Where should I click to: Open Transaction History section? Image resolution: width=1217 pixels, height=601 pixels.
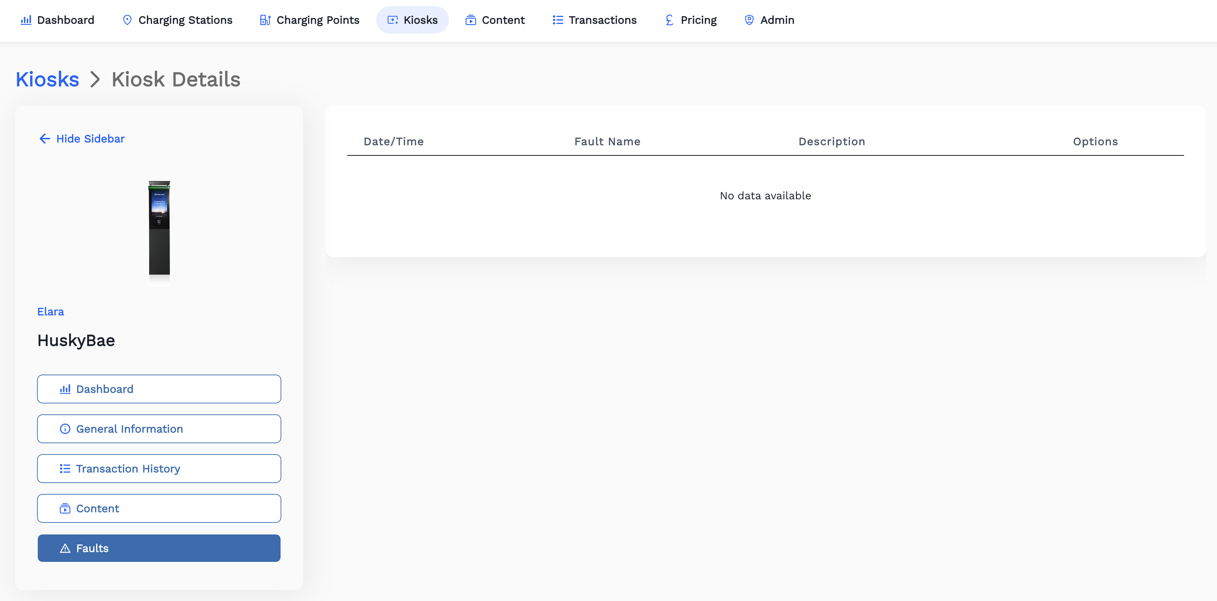[159, 468]
